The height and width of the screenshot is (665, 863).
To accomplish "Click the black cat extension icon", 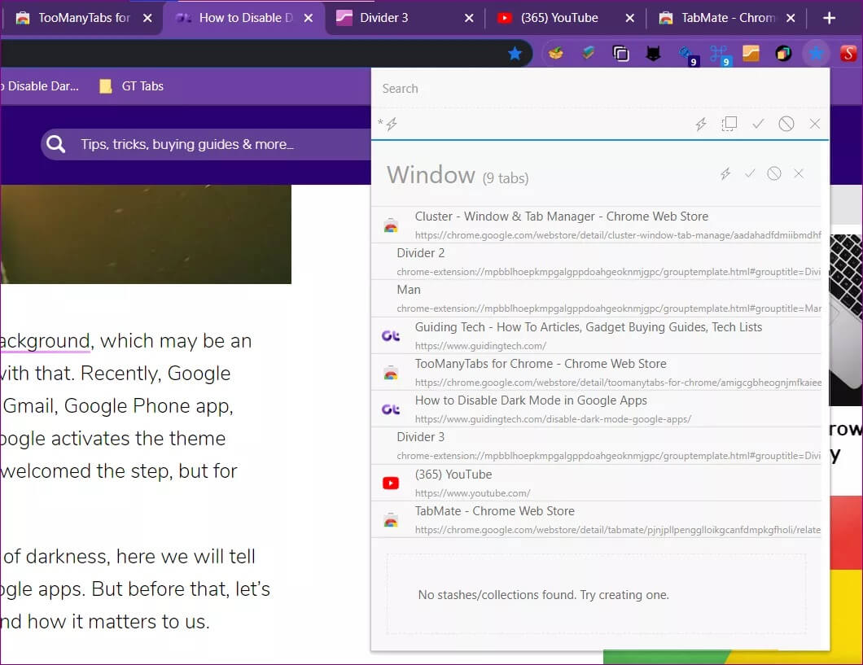I will pyautogui.click(x=653, y=54).
